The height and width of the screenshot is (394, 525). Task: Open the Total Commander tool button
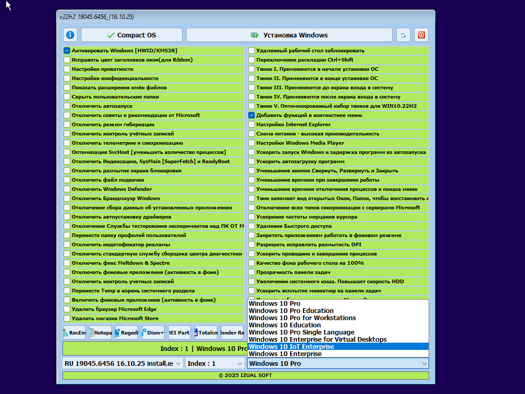[206, 332]
